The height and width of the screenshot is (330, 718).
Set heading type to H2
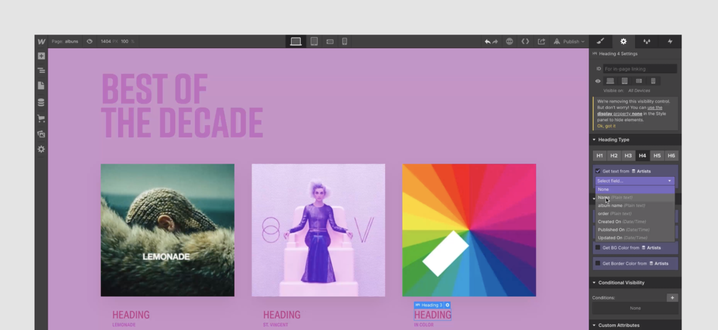point(613,156)
